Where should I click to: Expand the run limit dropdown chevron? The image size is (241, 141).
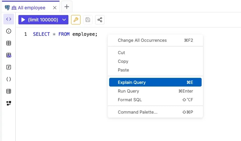click(x=64, y=20)
